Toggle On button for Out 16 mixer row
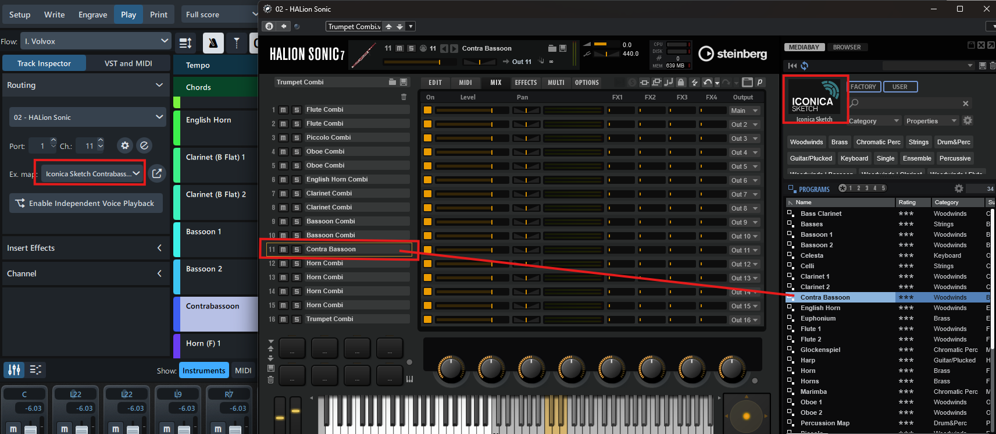 click(x=427, y=319)
